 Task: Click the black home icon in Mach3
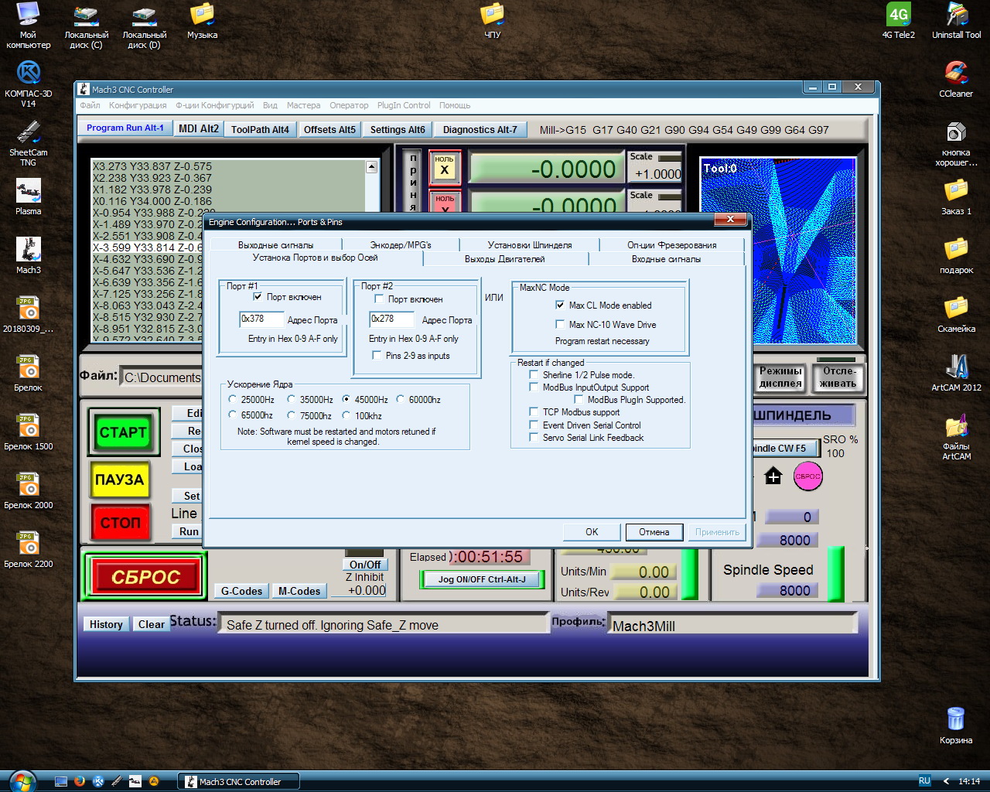(x=773, y=476)
